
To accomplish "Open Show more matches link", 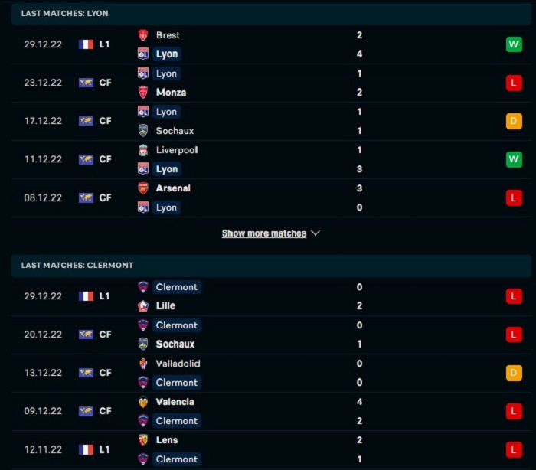I will [x=264, y=233].
